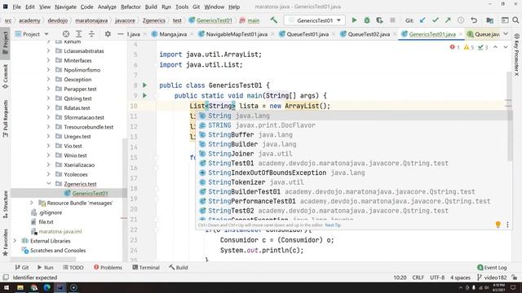This screenshot has height=293, width=522.
Task: Expand External Libraries node
Action: [15, 241]
